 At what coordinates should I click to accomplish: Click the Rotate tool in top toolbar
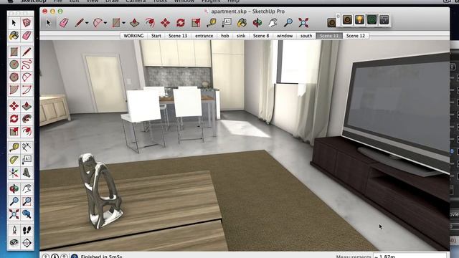[181, 23]
